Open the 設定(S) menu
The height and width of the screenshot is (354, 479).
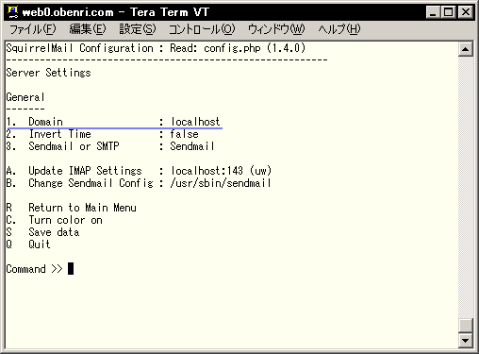pos(138,29)
